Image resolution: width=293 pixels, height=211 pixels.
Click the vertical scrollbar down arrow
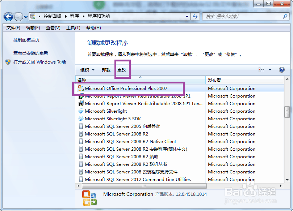tap(287, 180)
